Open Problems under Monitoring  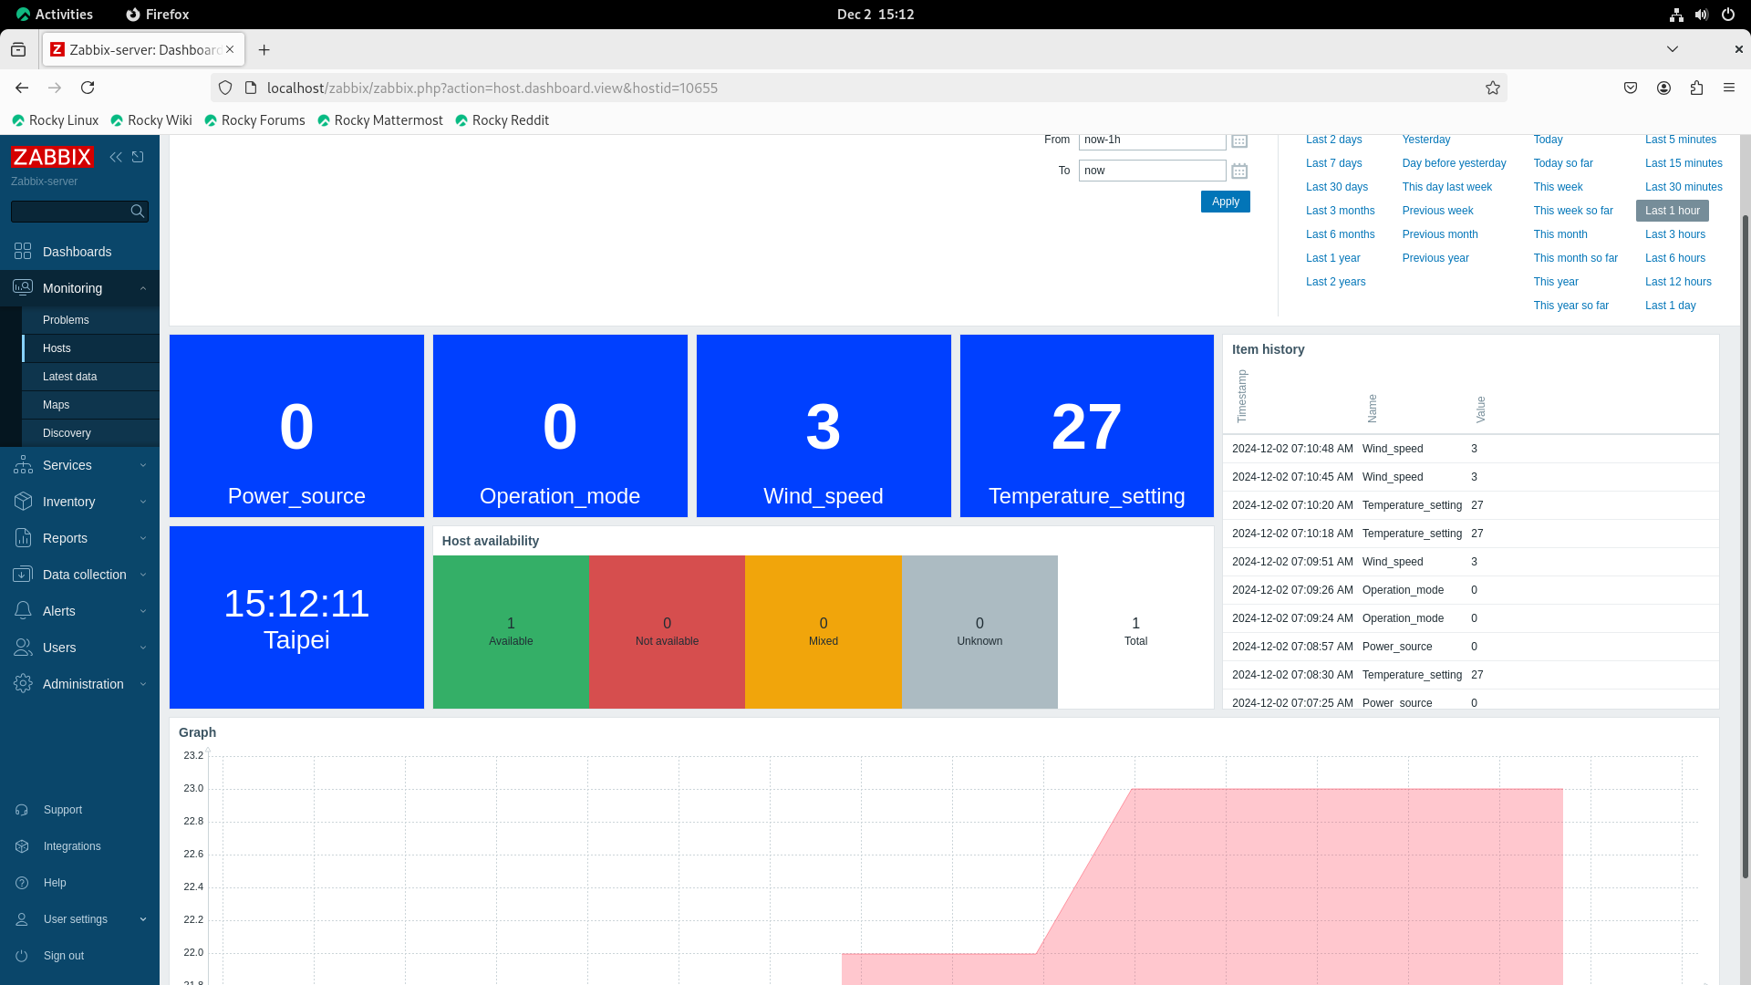pos(66,320)
